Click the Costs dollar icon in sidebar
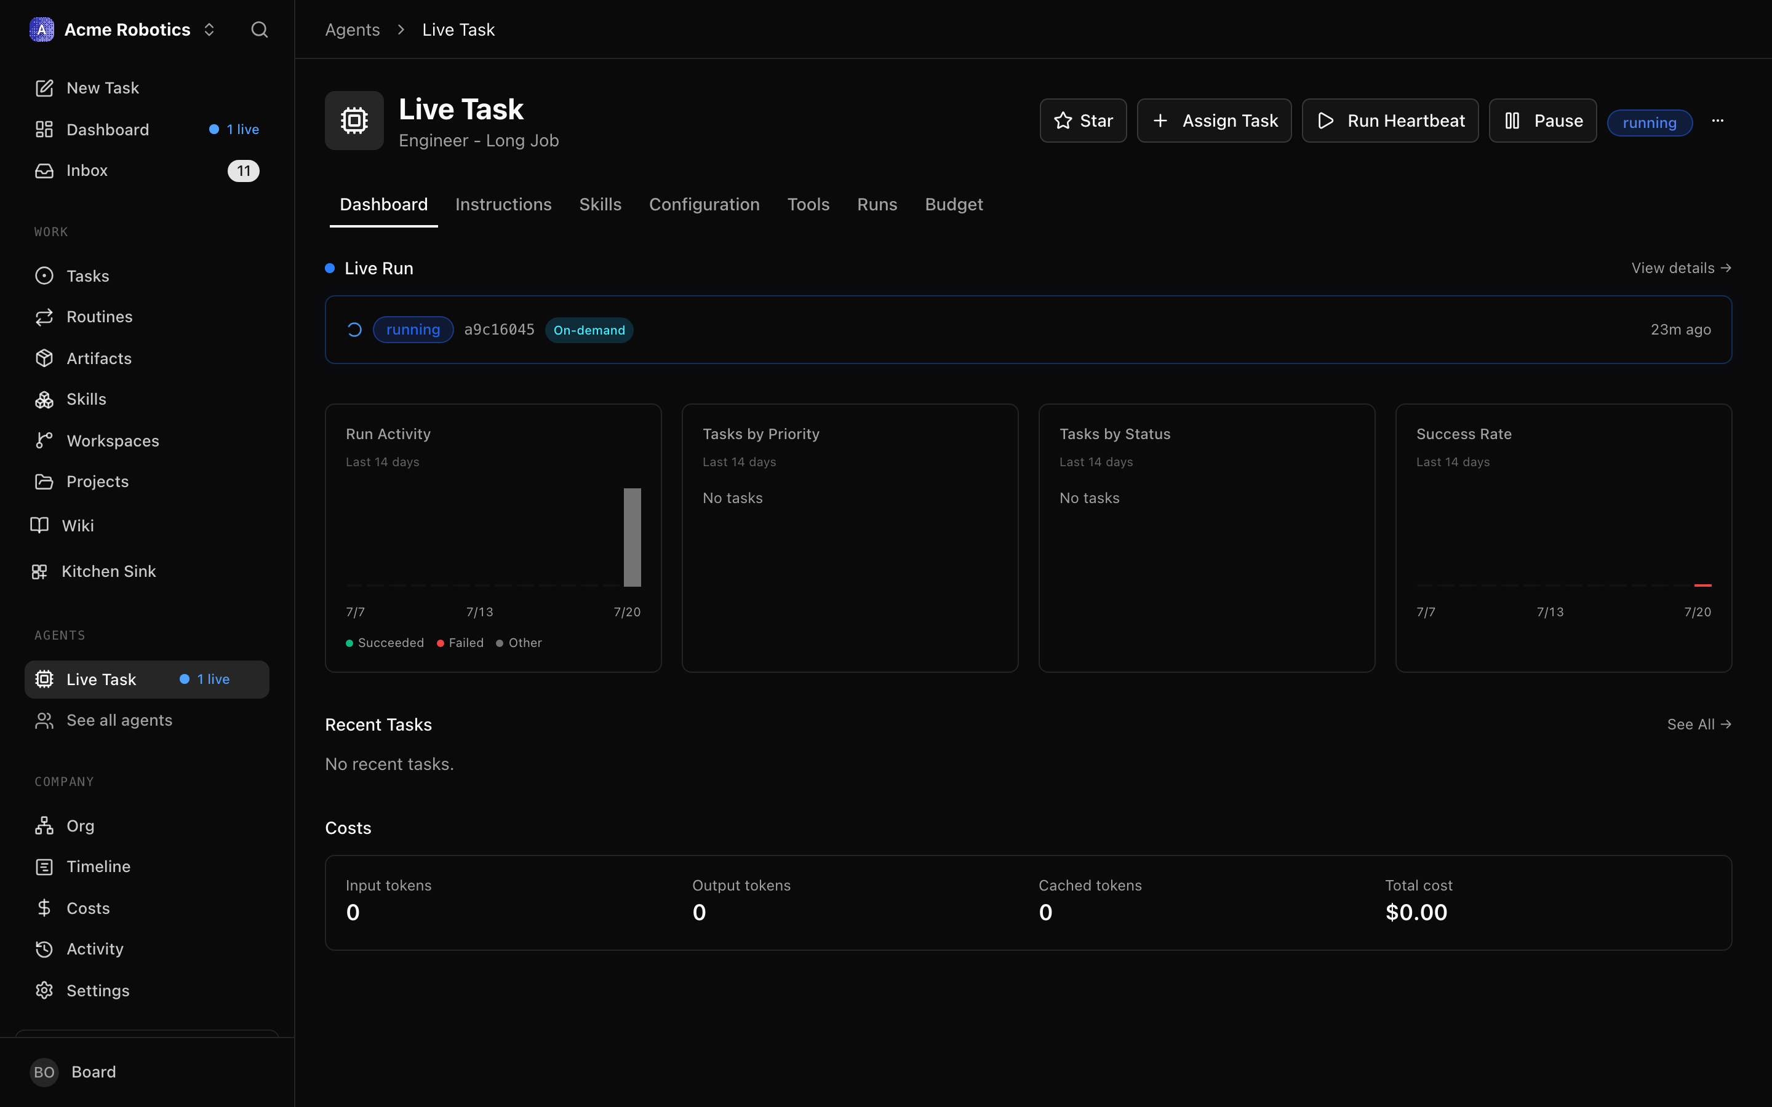Image resolution: width=1772 pixels, height=1107 pixels. [x=44, y=908]
